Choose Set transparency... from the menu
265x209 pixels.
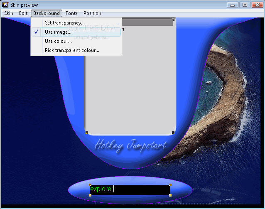(76, 23)
